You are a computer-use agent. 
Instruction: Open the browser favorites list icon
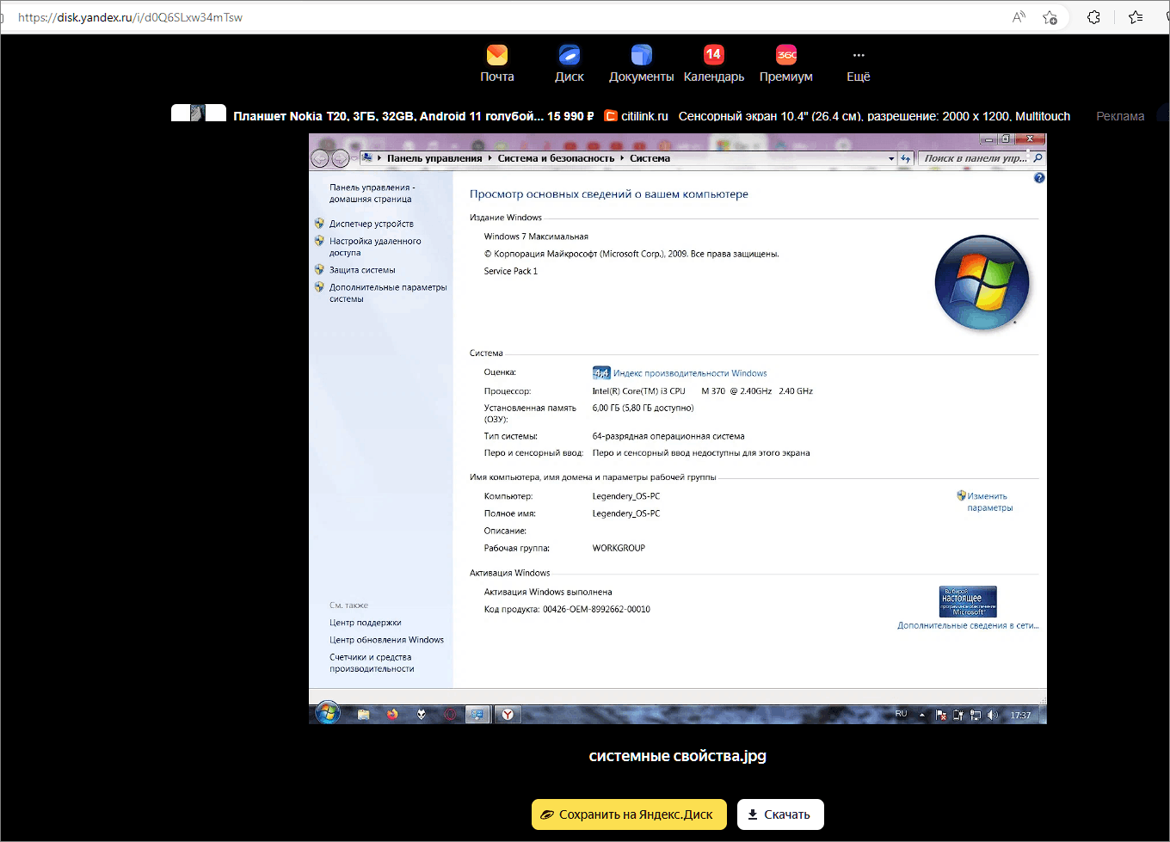click(1136, 17)
